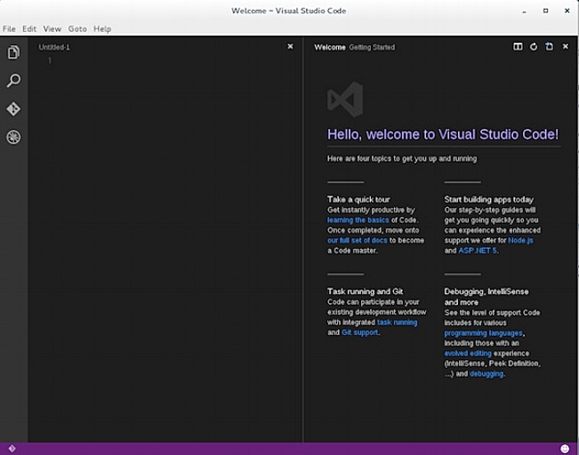Image resolution: width=579 pixels, height=455 pixels.
Task: Click 'Task running and Git' heading
Action: 365,291
